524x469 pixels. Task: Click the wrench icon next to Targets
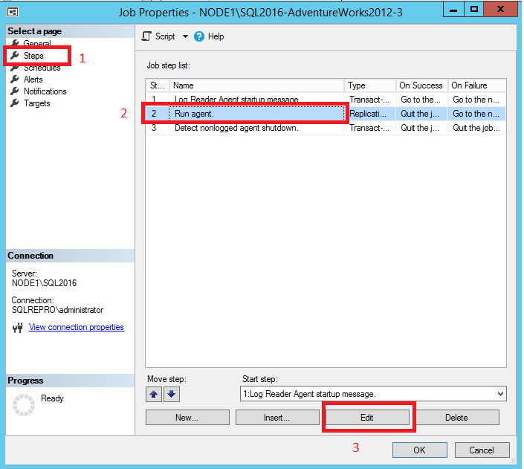[14, 103]
